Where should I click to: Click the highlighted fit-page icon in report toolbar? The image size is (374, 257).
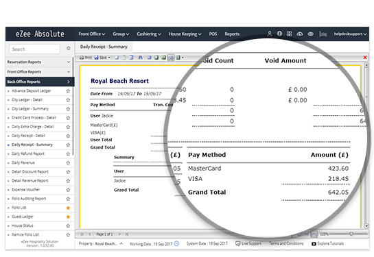click(x=171, y=58)
